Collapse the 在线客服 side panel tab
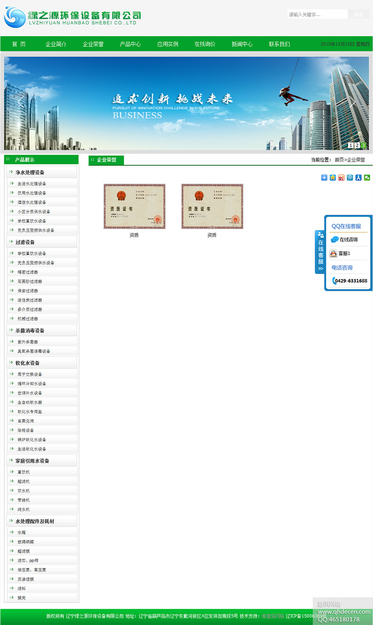Screen dimensions: 373x625 (320, 252)
